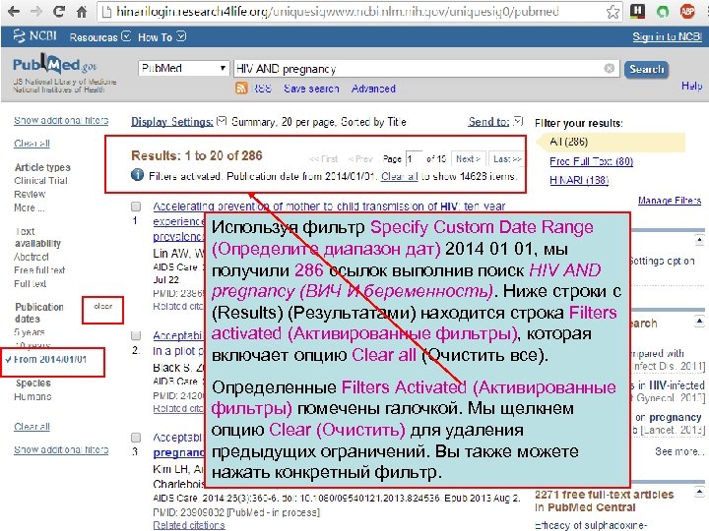Select the Review article type filter
The image size is (709, 531).
coord(30,194)
